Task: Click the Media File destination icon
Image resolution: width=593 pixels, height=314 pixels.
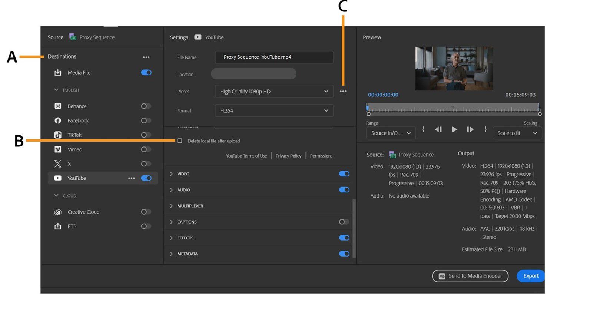Action: click(58, 73)
